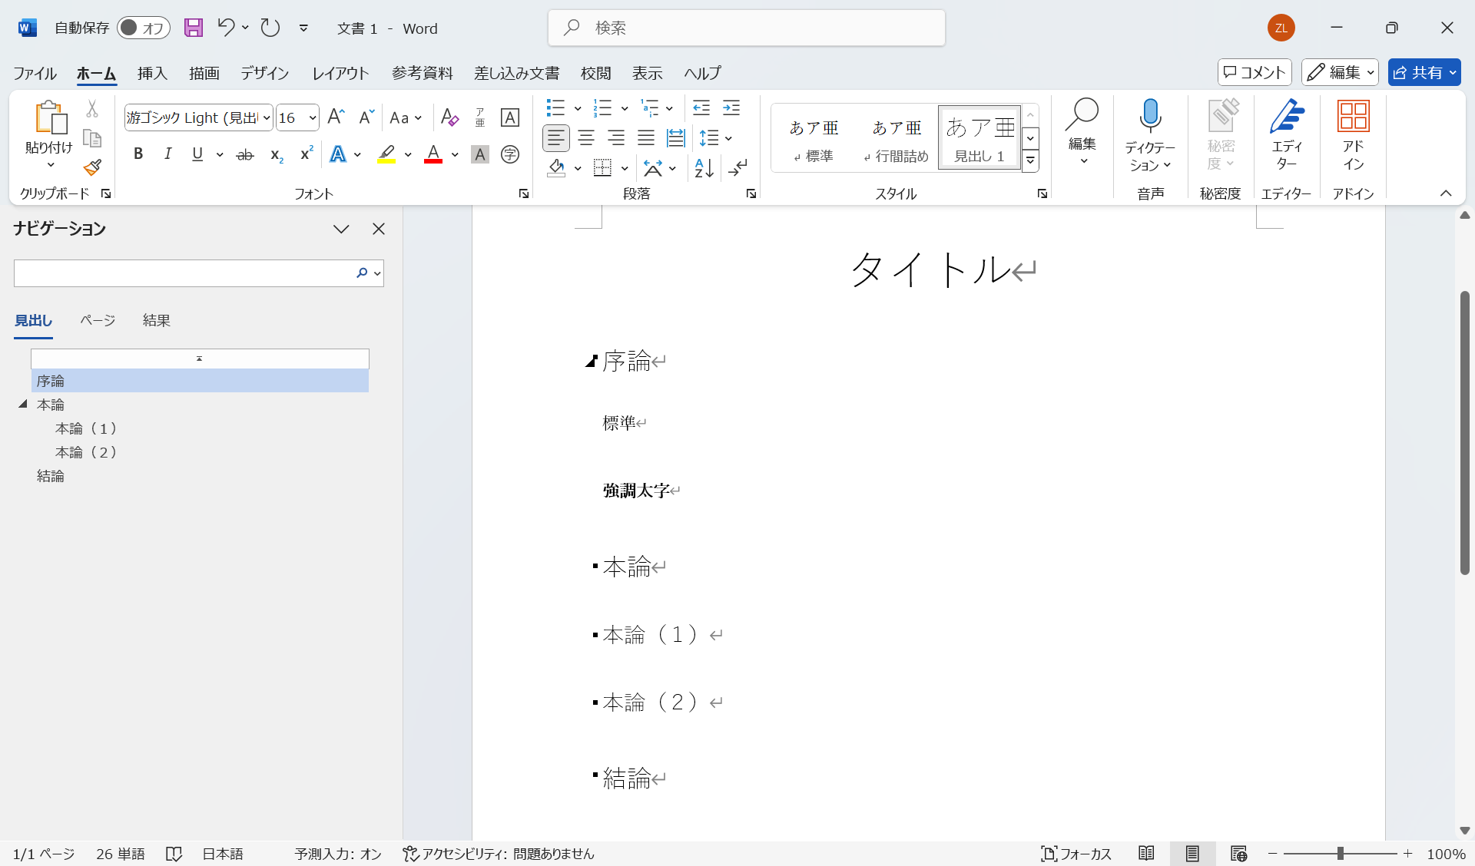The width and height of the screenshot is (1475, 866).
Task: Click the Sort A-Z icon
Action: (704, 167)
